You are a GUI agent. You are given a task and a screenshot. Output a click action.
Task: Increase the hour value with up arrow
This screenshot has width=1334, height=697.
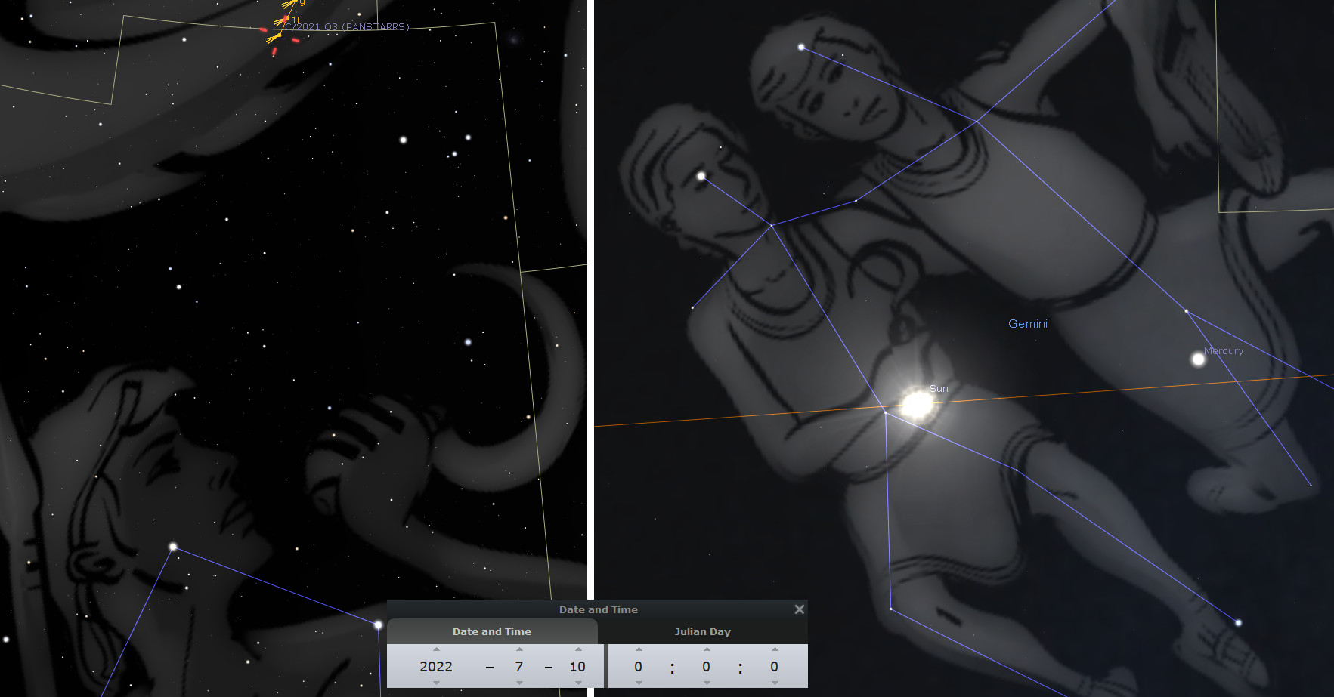tap(639, 649)
